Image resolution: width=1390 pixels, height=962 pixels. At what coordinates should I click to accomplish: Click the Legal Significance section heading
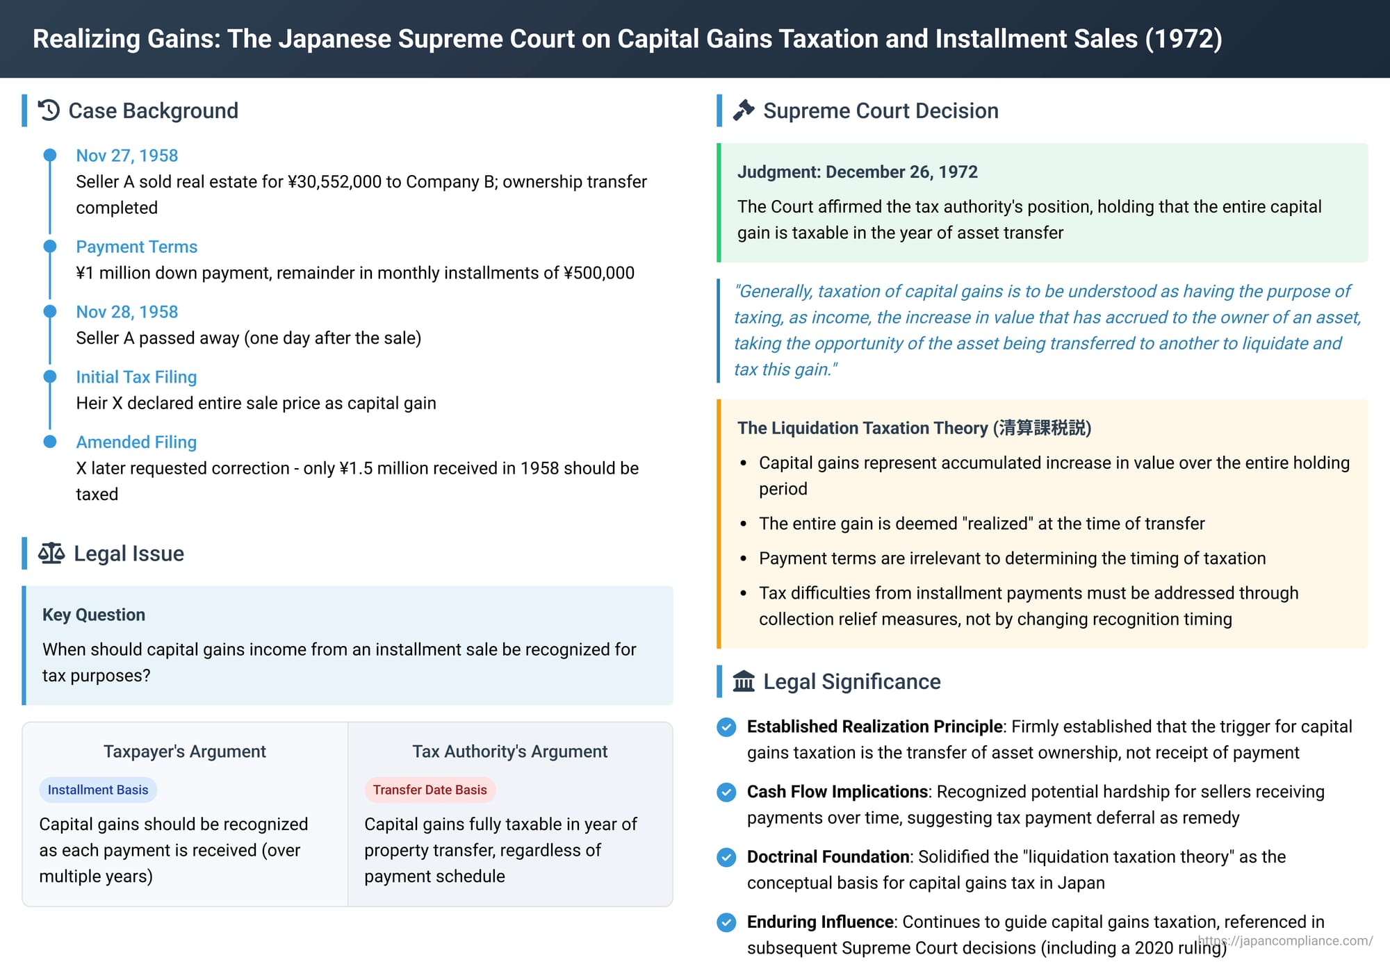coord(852,681)
